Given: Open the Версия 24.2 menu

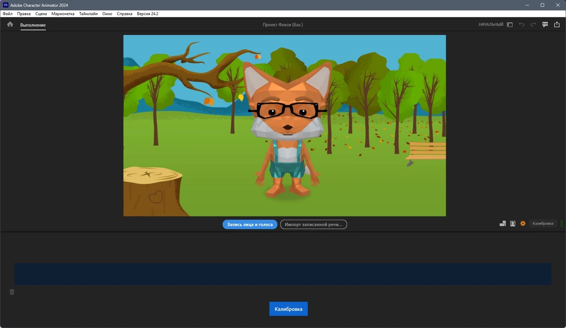Looking at the screenshot, I should 148,14.
